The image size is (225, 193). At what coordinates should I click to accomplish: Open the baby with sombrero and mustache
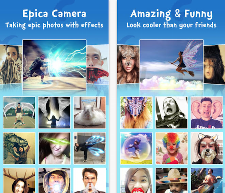click(171, 180)
